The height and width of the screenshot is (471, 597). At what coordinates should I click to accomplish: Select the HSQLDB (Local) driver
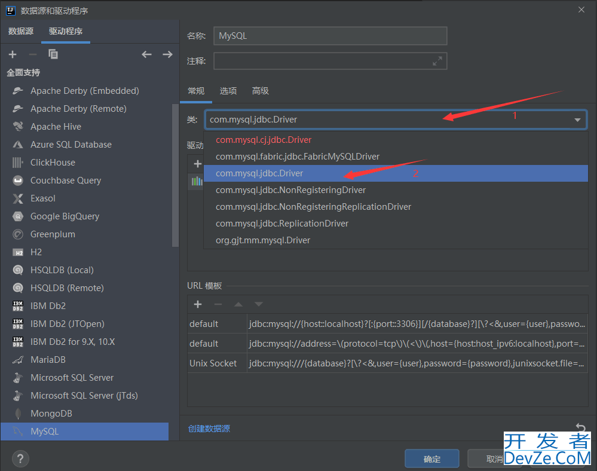click(84, 270)
